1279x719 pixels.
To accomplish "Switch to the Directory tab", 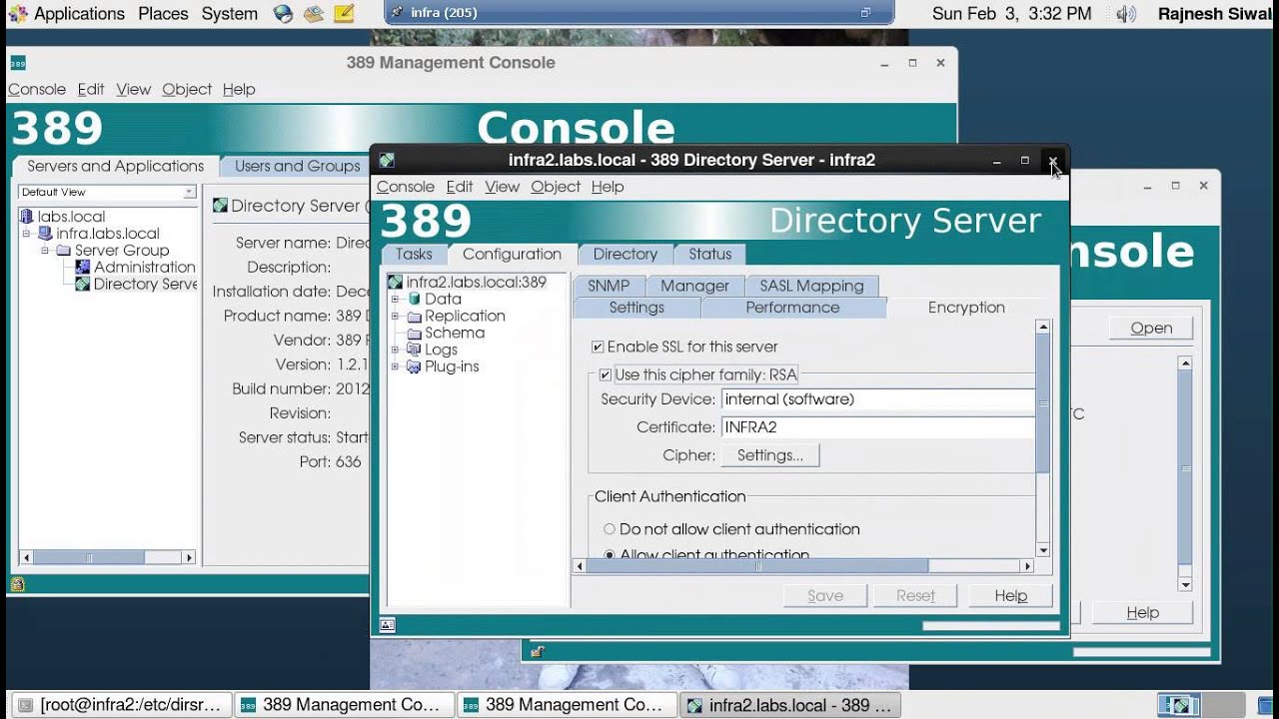I will click(x=626, y=255).
